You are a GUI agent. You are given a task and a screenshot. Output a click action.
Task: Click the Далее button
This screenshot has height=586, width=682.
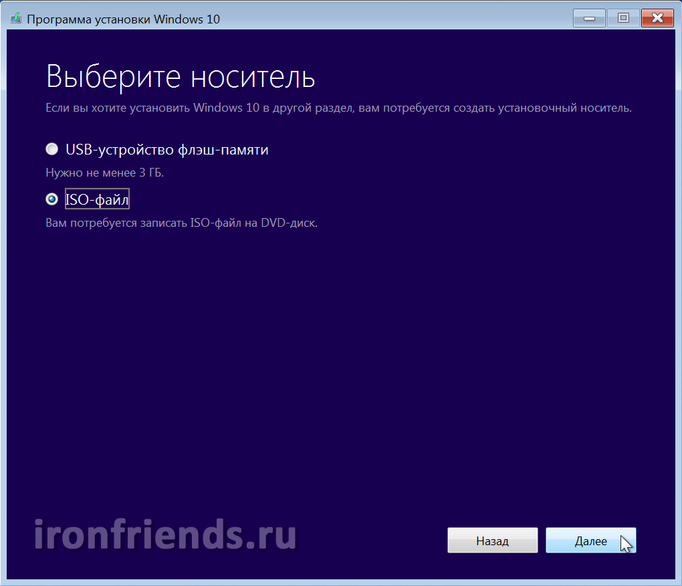[590, 541]
